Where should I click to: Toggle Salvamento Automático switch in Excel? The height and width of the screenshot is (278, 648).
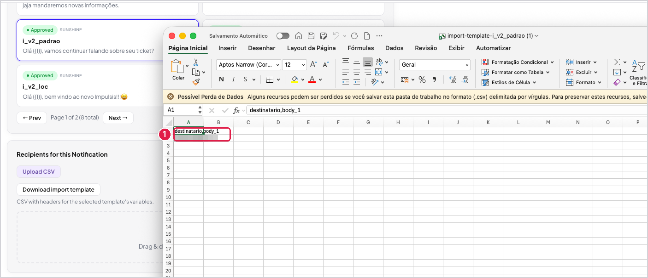[x=283, y=36]
